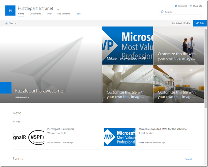Image resolution: width=208 pixels, height=167 pixels.
Task: Click the Add news label
Action: click(18, 121)
